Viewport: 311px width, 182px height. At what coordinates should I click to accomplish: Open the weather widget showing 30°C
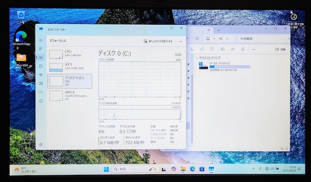pyautogui.click(x=25, y=169)
